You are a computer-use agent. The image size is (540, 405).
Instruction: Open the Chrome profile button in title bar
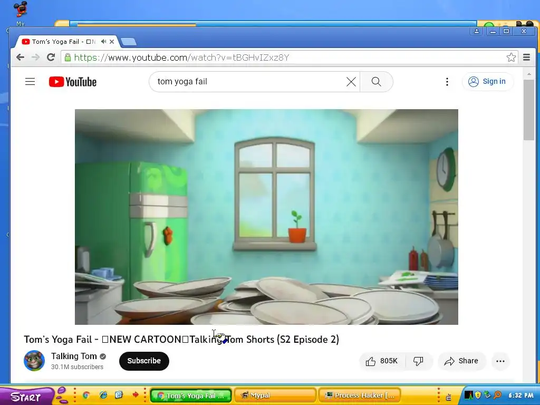pos(477,31)
